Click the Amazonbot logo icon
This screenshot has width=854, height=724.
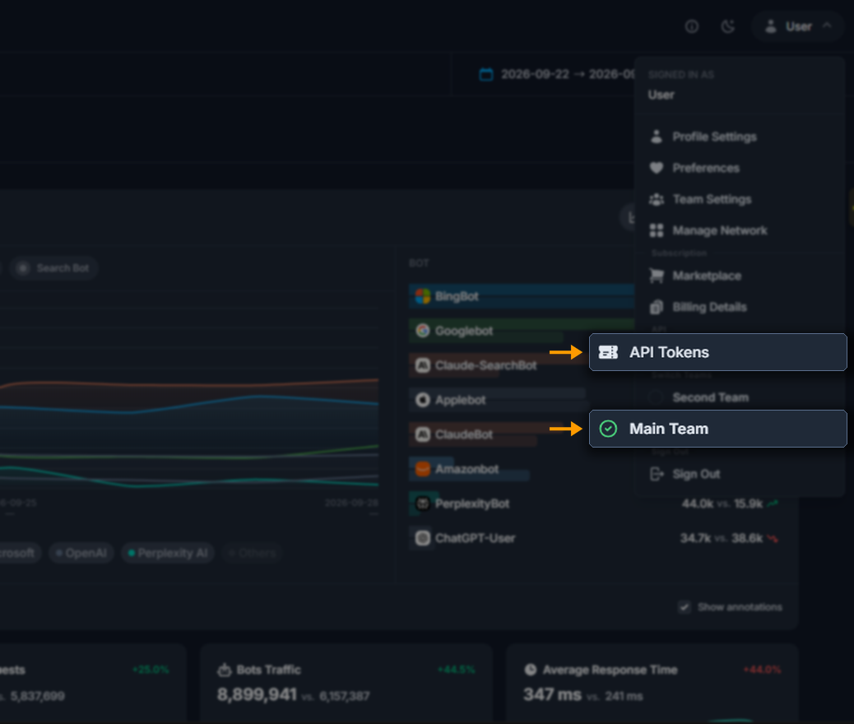(423, 469)
